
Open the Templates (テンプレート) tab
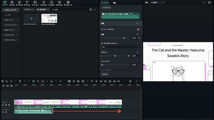point(68,3)
